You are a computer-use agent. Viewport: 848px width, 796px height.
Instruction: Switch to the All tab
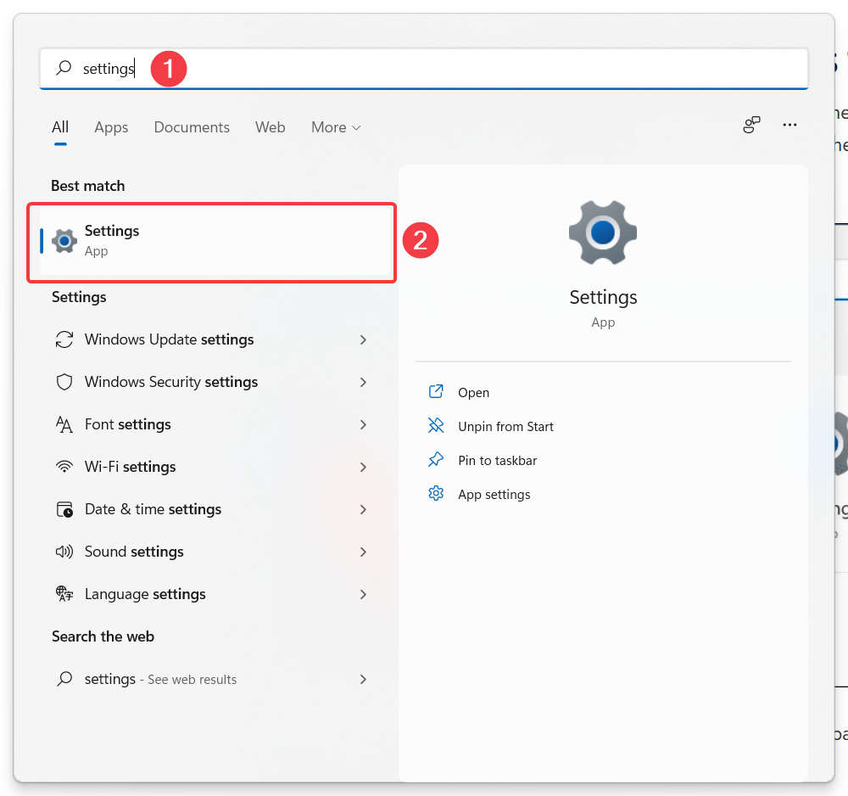click(60, 127)
